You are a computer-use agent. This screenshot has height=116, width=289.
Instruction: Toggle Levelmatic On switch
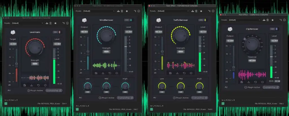point(57,32)
